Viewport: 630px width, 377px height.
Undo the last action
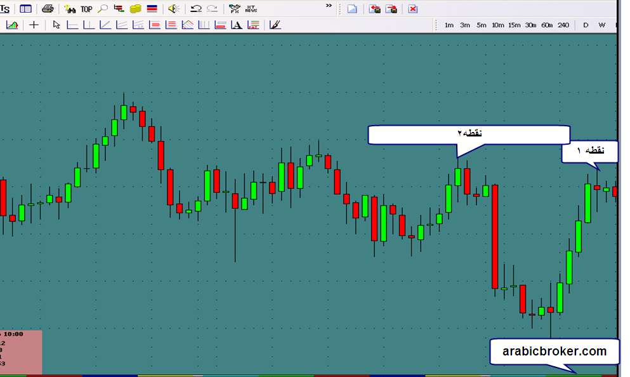[195, 9]
